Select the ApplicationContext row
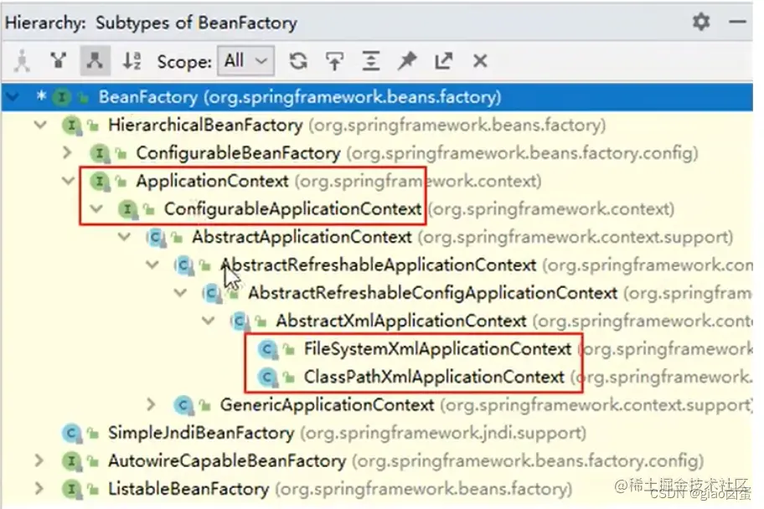Image resolution: width=764 pixels, height=509 pixels. 377,181
